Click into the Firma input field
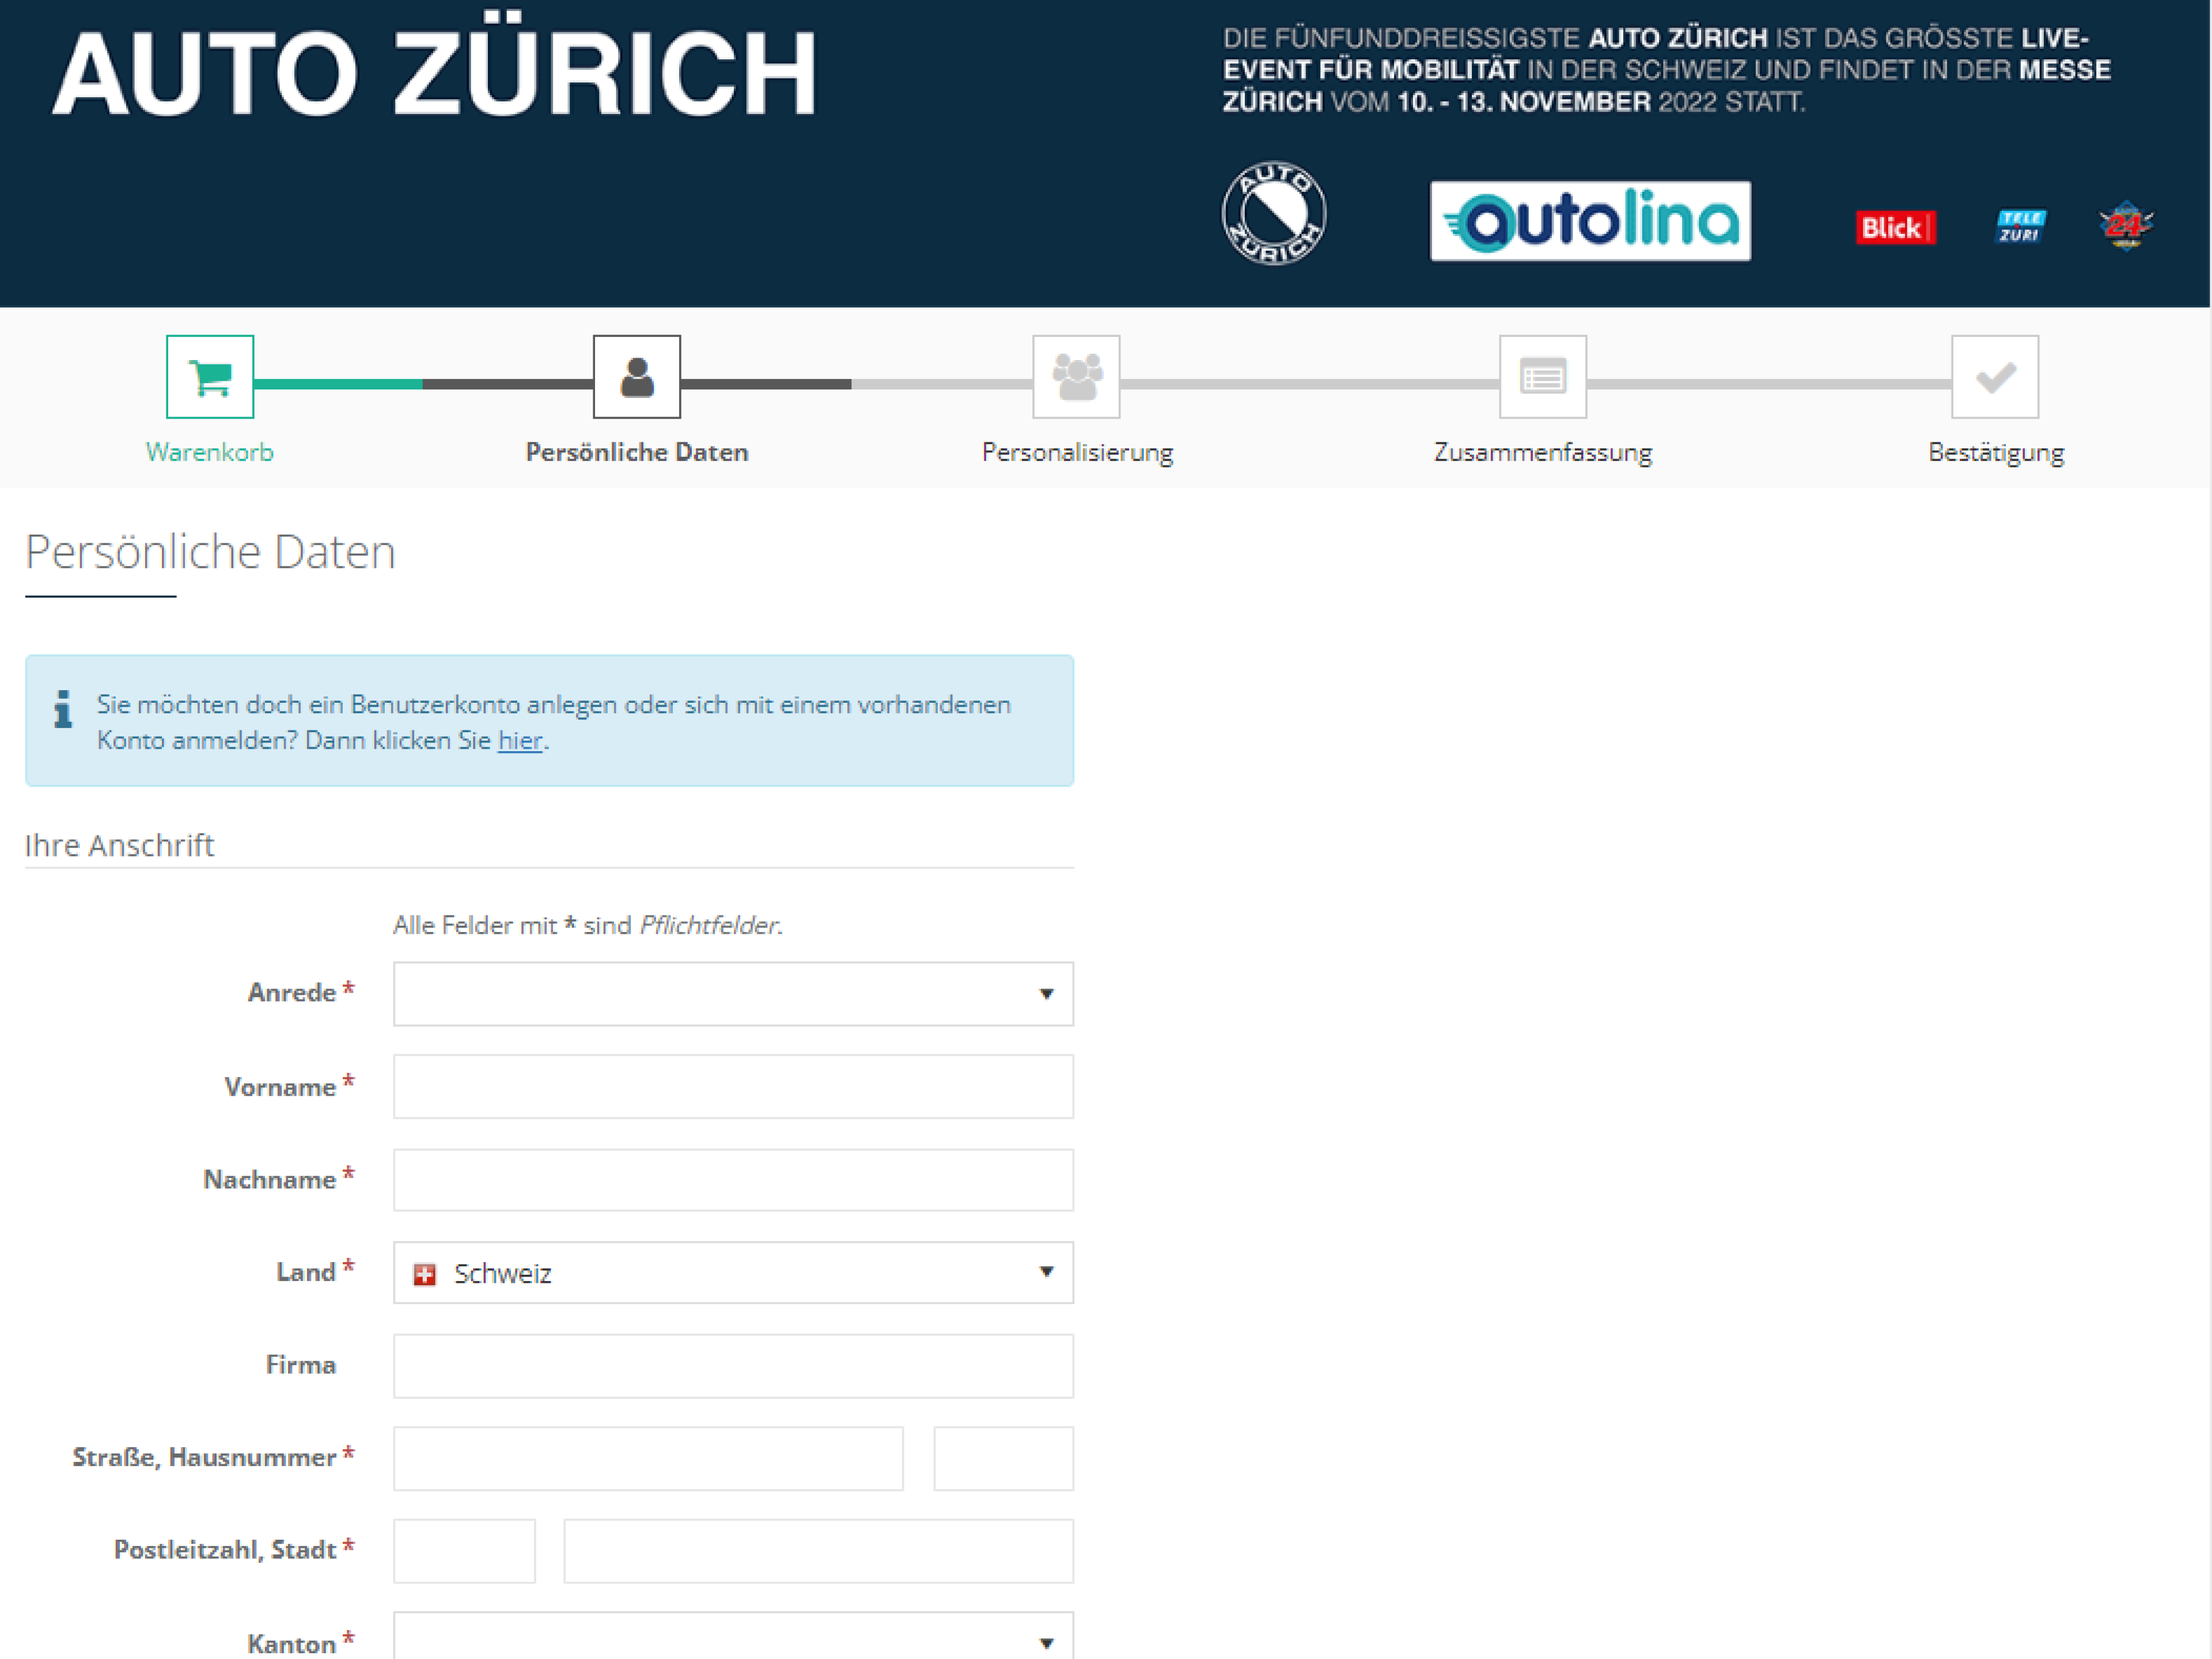Screen dimensions: 2212x1659 click(733, 1366)
